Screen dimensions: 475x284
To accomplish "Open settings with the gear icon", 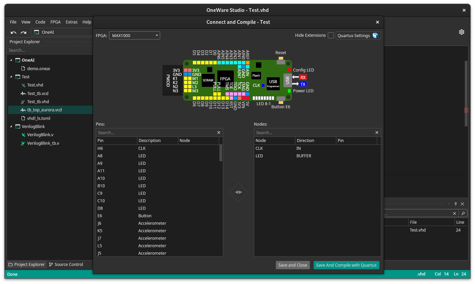I will [461, 32].
